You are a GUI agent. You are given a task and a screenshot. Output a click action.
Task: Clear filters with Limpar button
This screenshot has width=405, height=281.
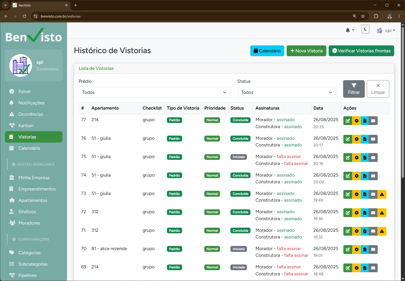point(378,89)
